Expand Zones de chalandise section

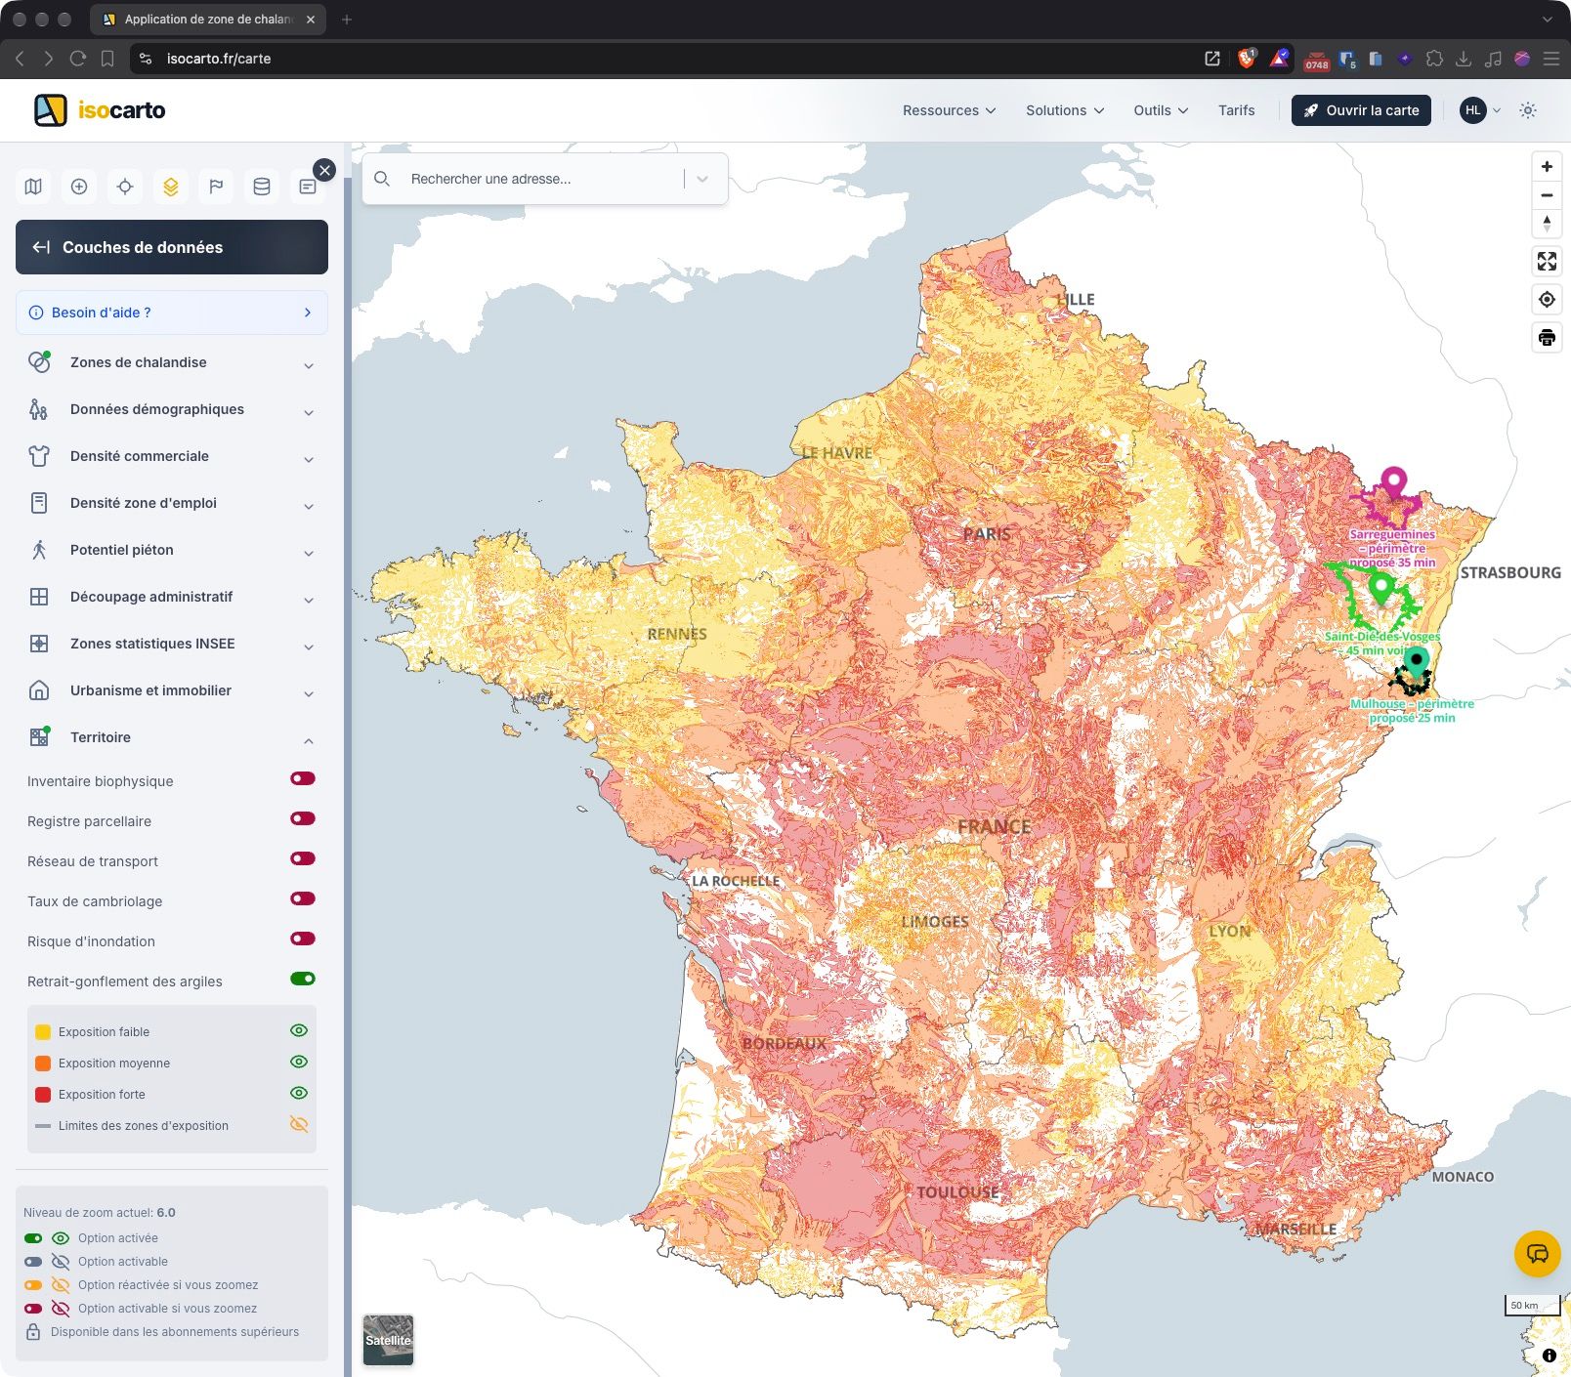(x=172, y=362)
